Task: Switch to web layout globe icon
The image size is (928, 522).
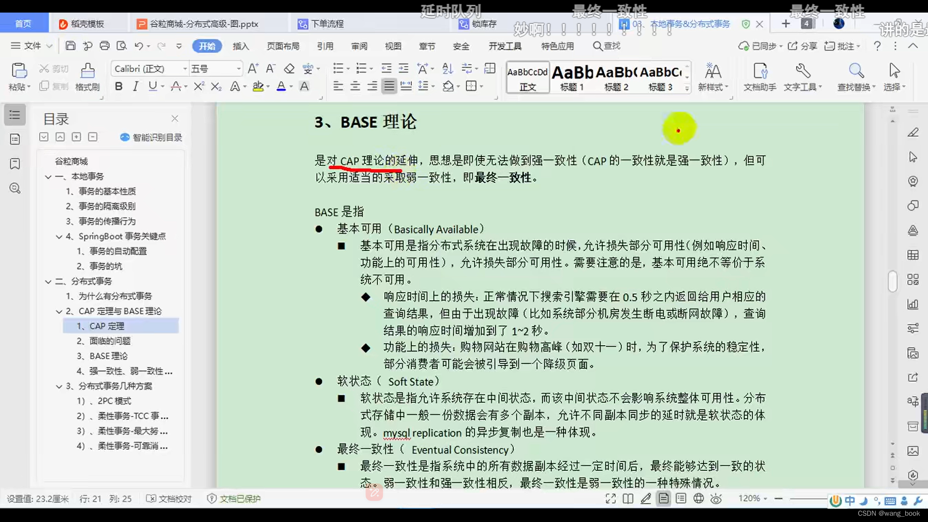Action: coord(698,498)
